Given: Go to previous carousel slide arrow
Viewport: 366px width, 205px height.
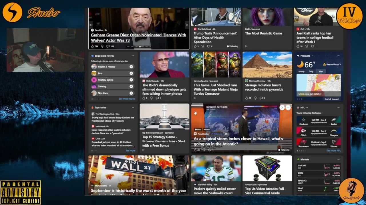Looking at the screenshot, I should point(91,25).
